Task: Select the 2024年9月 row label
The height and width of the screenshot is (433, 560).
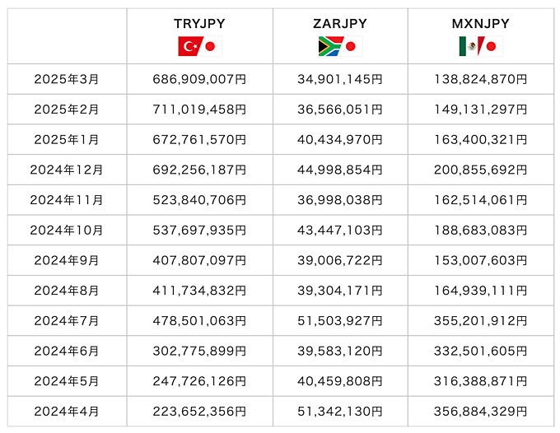Action: click(x=67, y=260)
